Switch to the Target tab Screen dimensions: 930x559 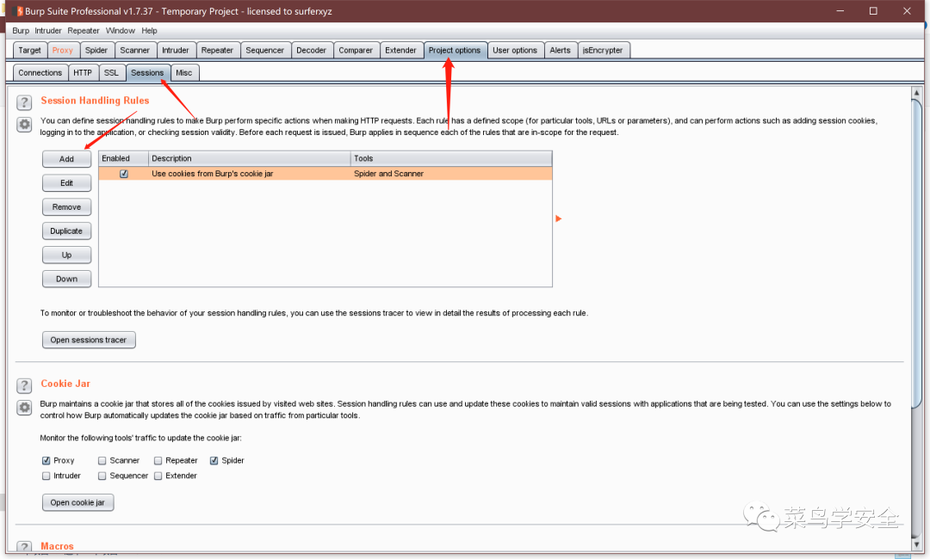pos(29,51)
